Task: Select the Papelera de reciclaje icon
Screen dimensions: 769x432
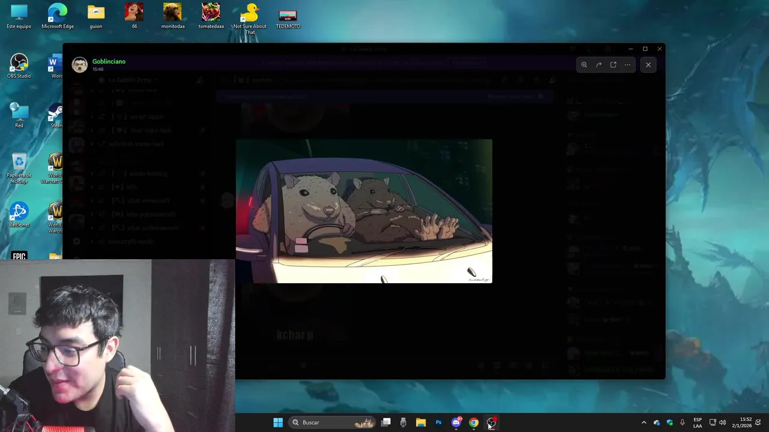Action: pyautogui.click(x=19, y=168)
